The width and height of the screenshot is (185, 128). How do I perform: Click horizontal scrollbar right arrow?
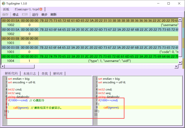pos(176,66)
